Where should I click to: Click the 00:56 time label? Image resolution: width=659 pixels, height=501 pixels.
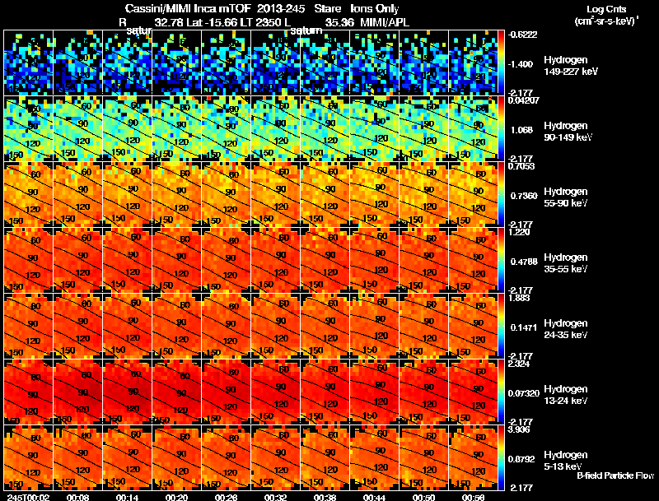pyautogui.click(x=474, y=497)
